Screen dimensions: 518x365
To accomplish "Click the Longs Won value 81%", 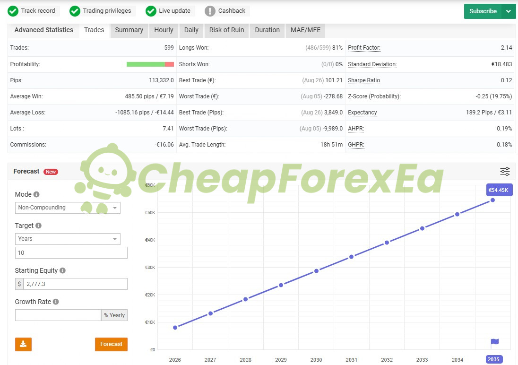I will click(337, 48).
